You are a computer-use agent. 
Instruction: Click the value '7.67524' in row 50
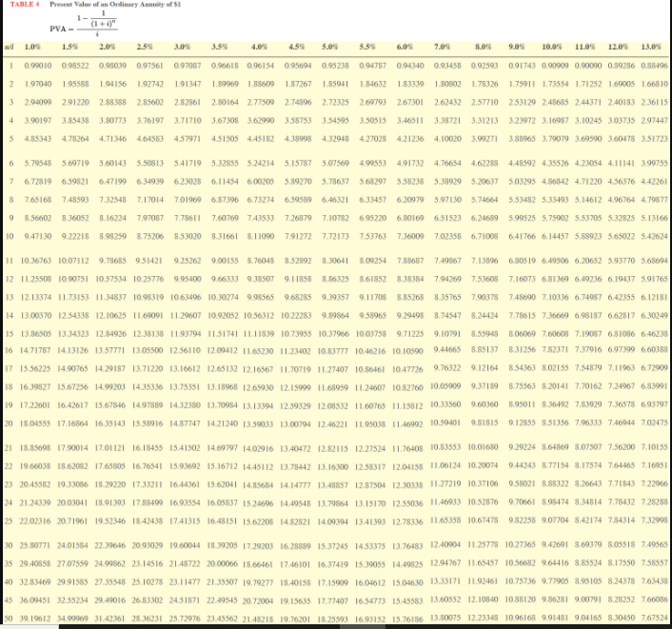click(x=655, y=618)
